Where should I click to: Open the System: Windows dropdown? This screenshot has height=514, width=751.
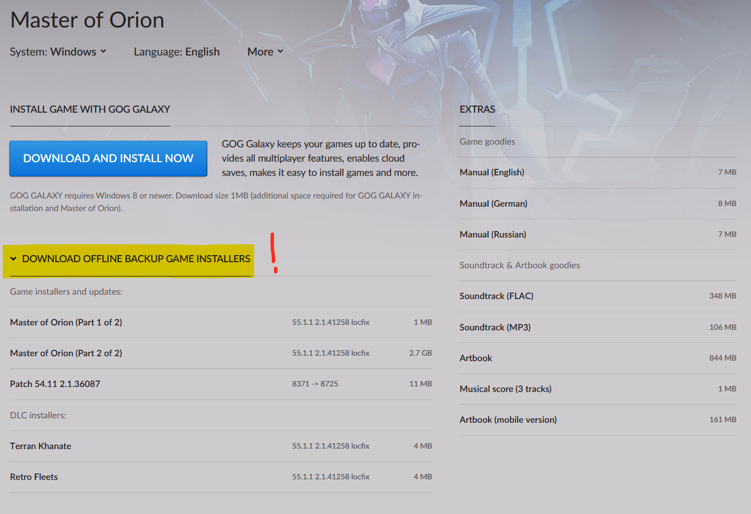click(58, 52)
